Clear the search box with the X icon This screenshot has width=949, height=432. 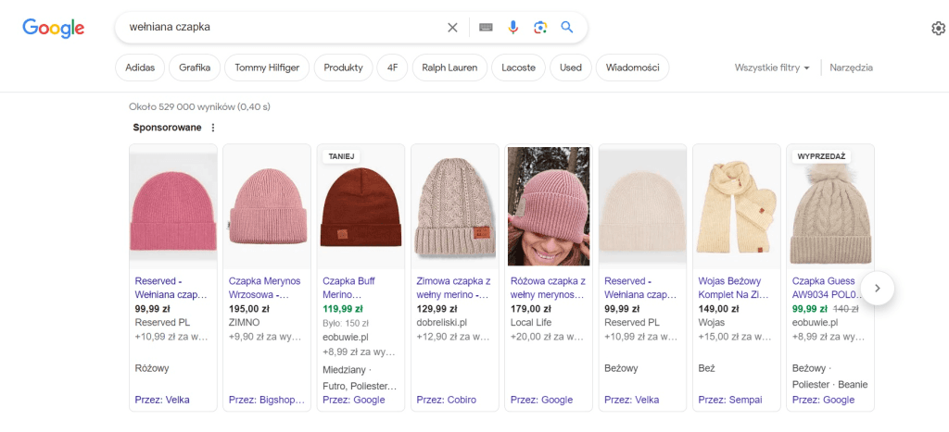pyautogui.click(x=452, y=27)
